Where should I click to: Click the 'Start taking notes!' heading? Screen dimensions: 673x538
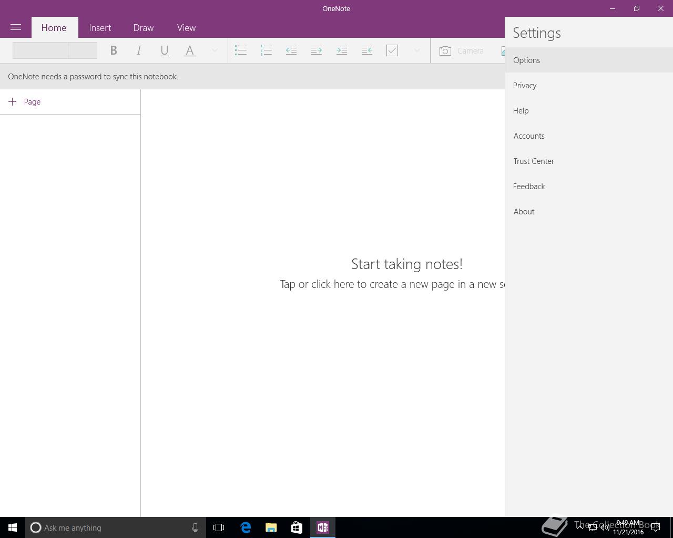coord(407,264)
